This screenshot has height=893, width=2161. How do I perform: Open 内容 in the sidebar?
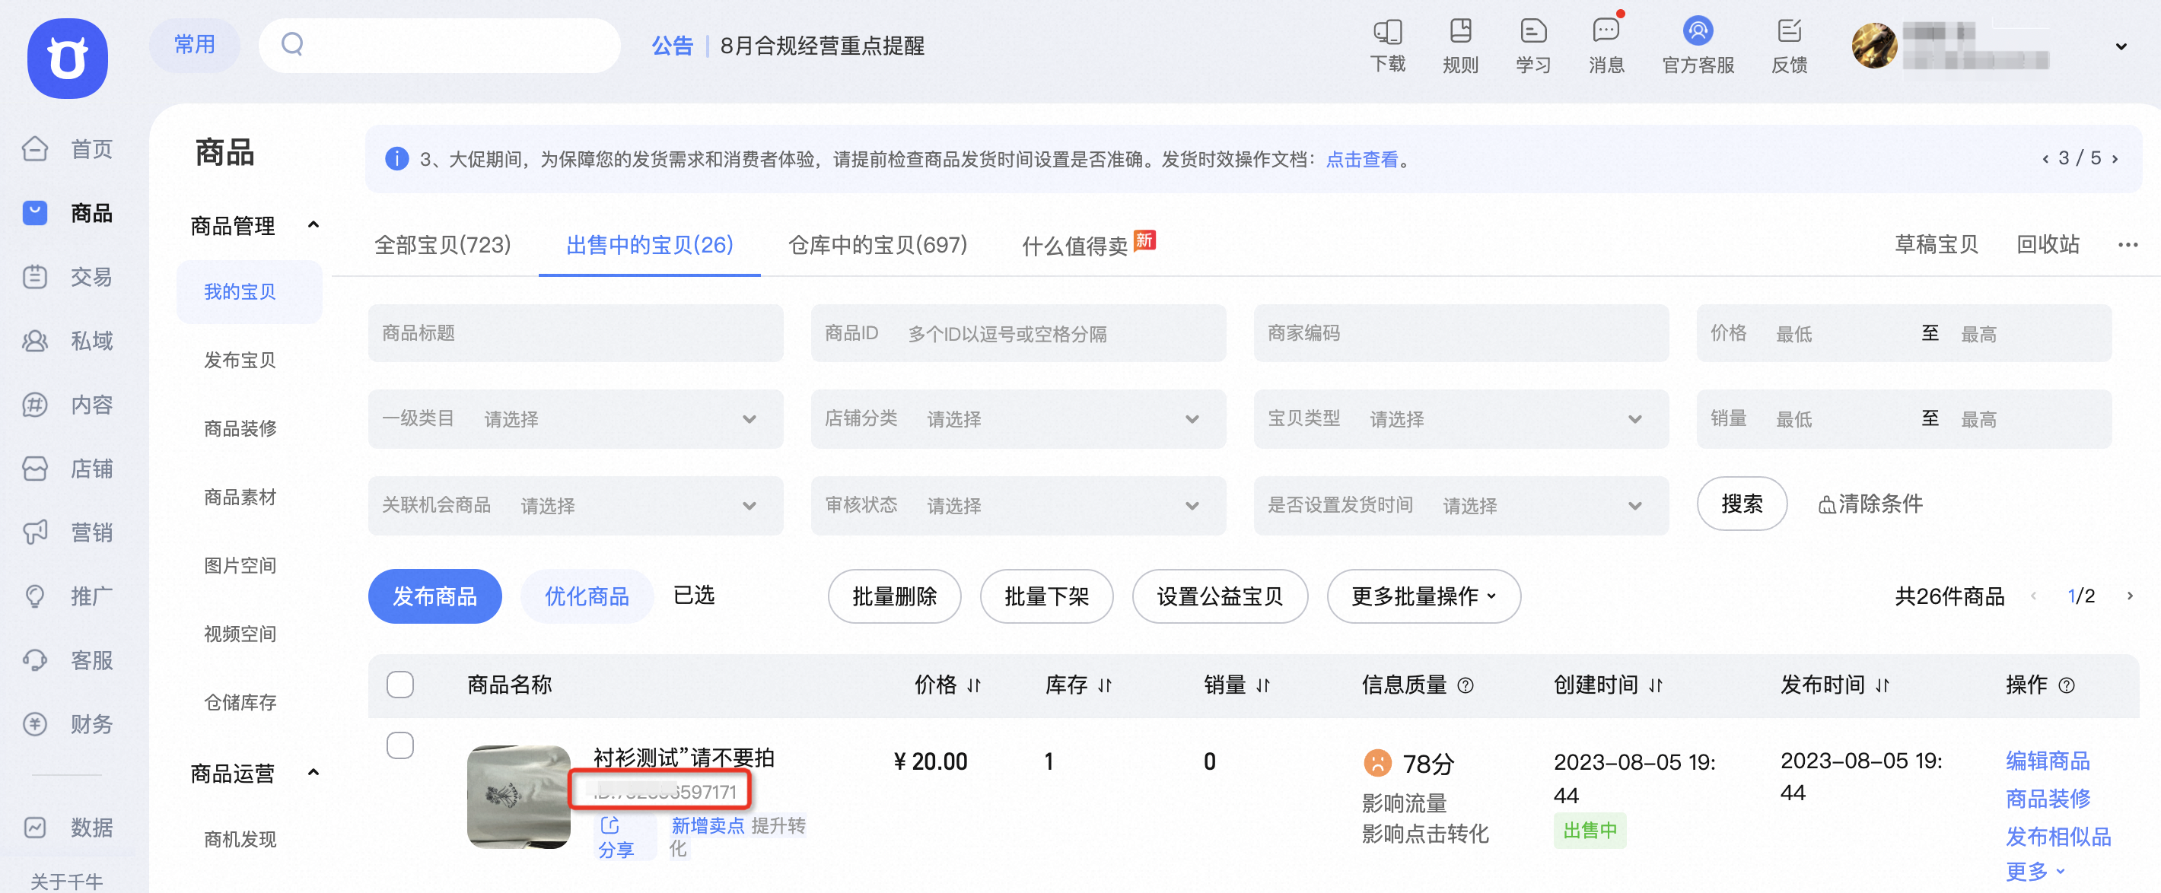67,405
